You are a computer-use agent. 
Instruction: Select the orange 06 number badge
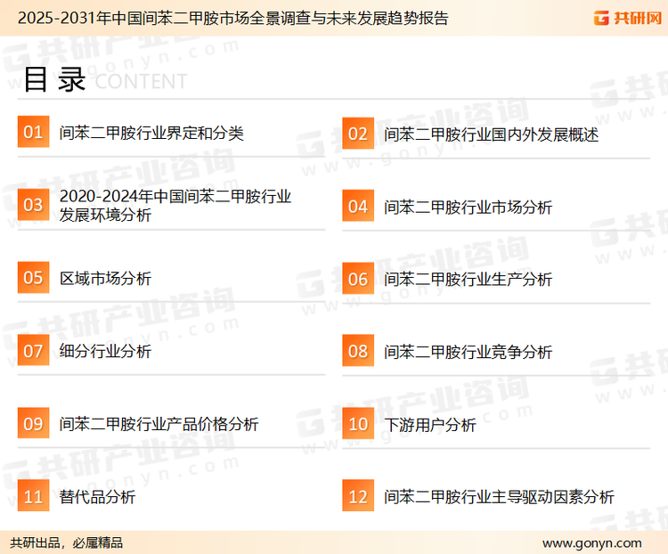(x=358, y=279)
